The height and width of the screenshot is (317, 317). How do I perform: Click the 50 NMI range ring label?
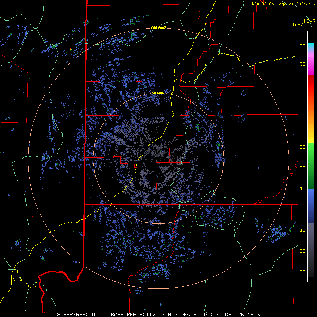click(x=158, y=93)
